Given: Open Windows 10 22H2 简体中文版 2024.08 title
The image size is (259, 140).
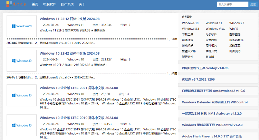Looking at the screenshot, I should point(69,53).
